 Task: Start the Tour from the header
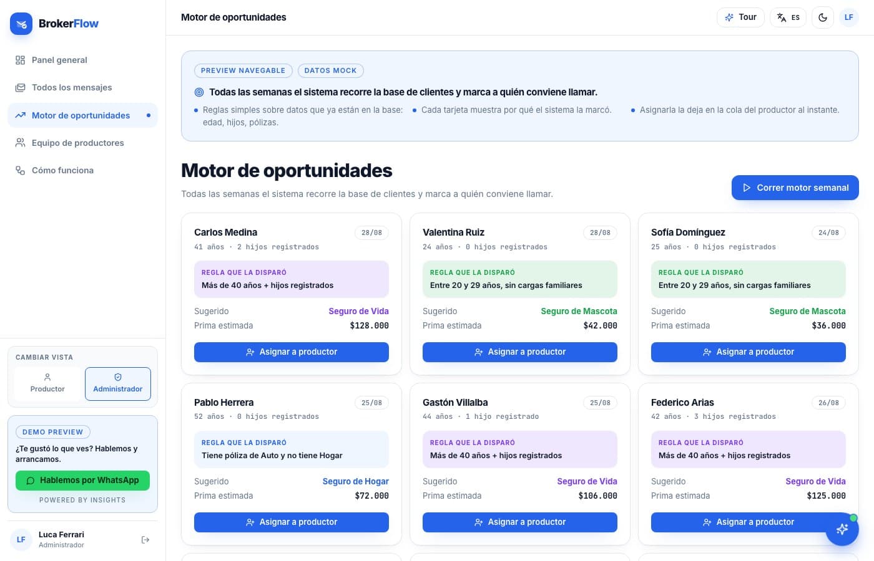[x=740, y=17]
